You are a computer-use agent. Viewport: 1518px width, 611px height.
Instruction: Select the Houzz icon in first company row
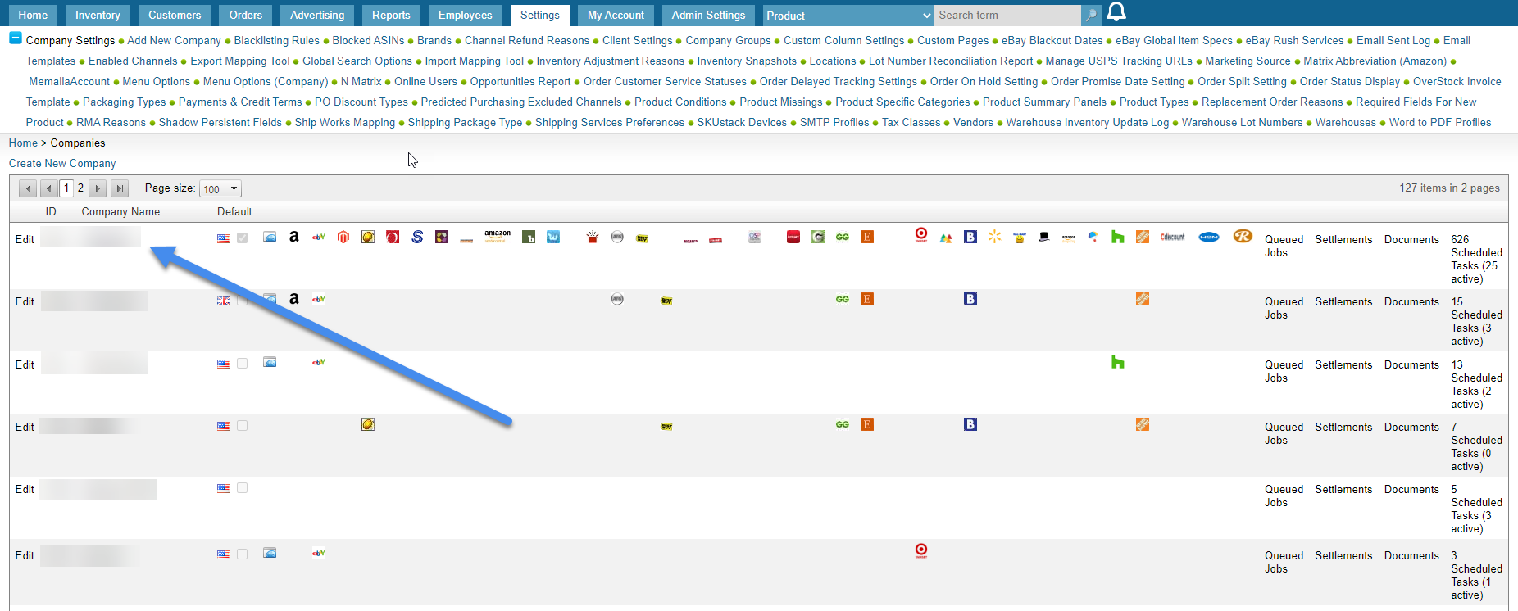tap(1118, 237)
